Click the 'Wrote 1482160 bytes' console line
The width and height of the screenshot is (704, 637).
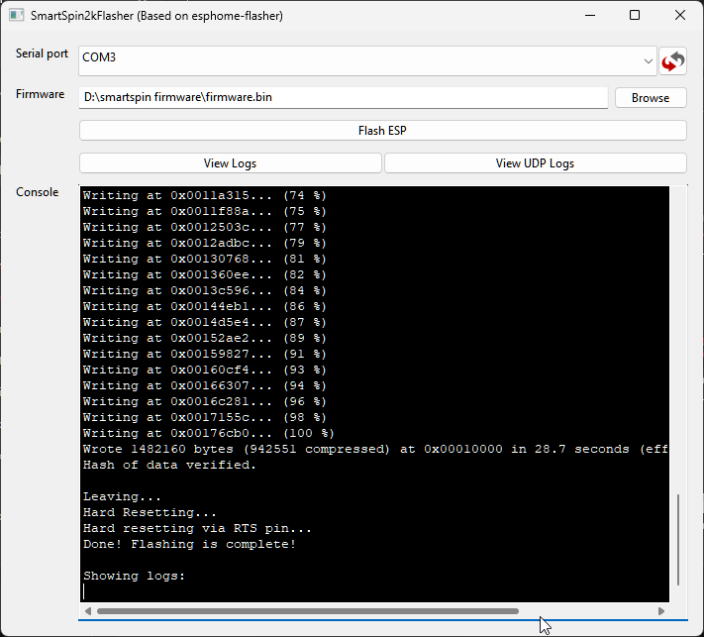tap(375, 449)
